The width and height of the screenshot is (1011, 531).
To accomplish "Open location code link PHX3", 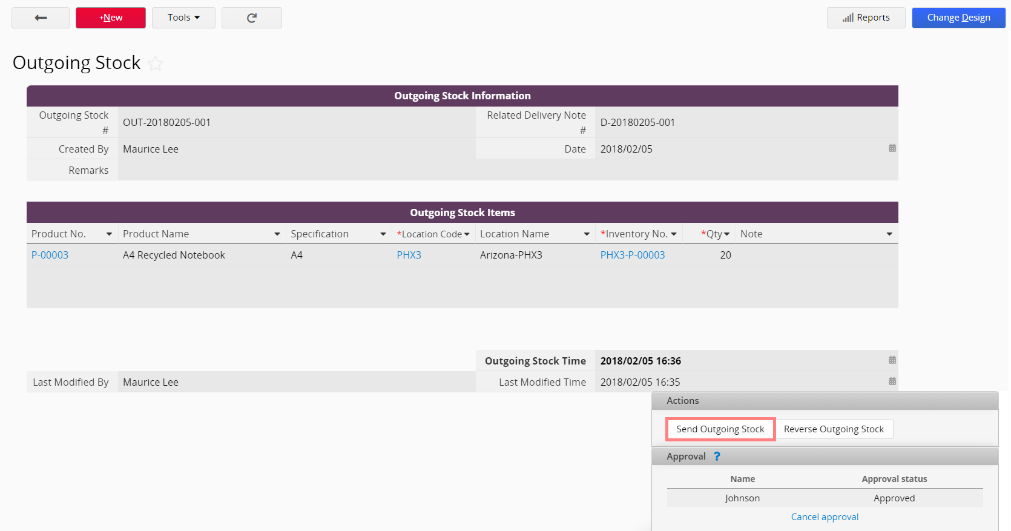I will pyautogui.click(x=409, y=255).
